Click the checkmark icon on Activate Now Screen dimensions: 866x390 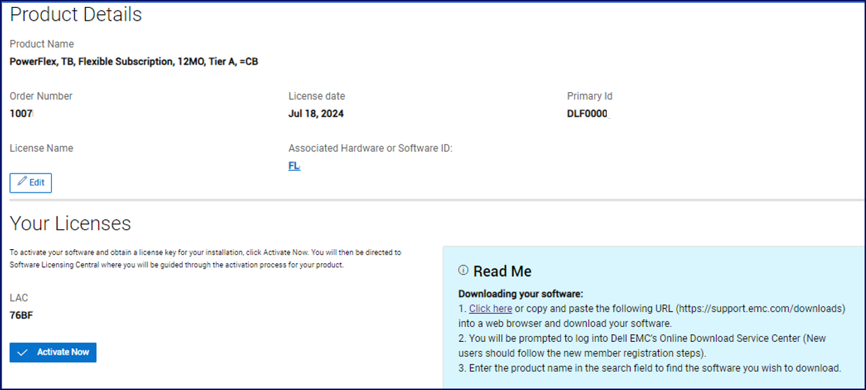[22, 352]
